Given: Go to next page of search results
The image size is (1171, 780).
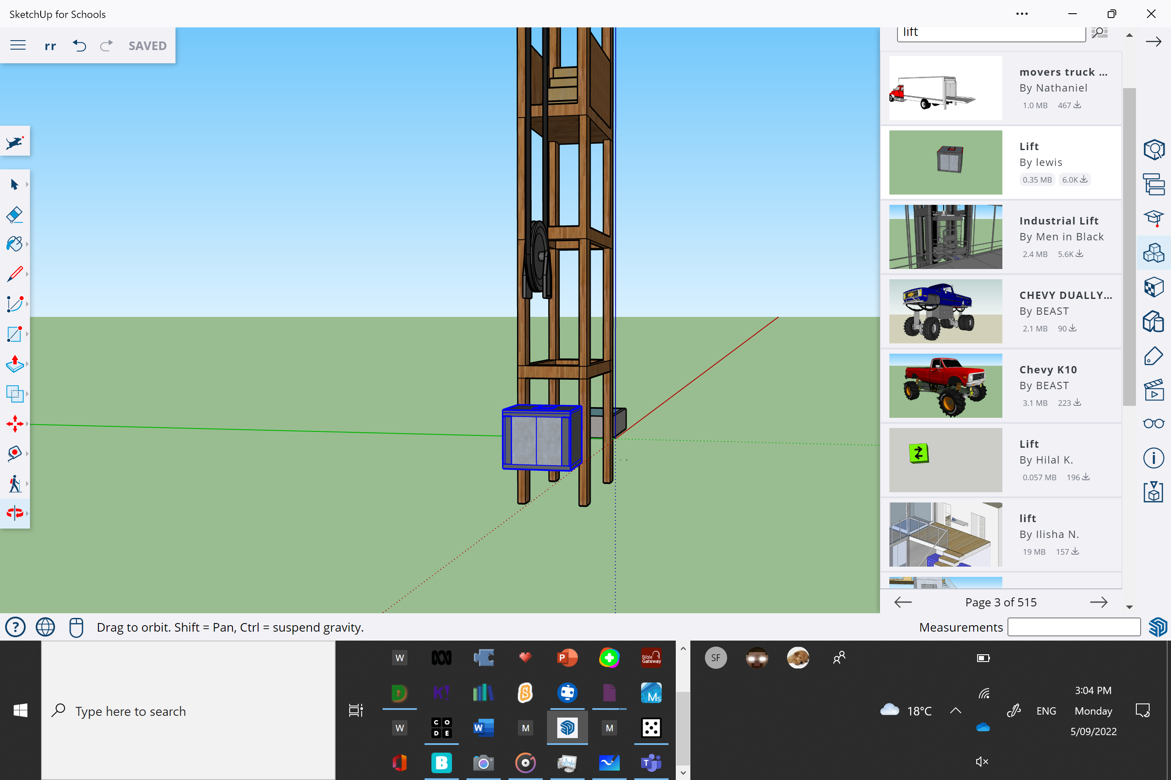Looking at the screenshot, I should point(1099,602).
